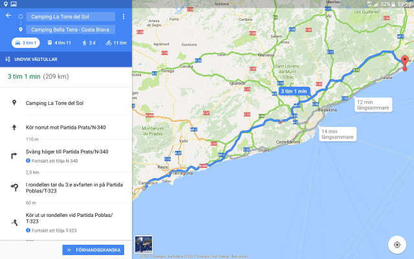Screen dimensions: 414x259
Task: Tap the red destination pin on map
Action: (x=404, y=62)
